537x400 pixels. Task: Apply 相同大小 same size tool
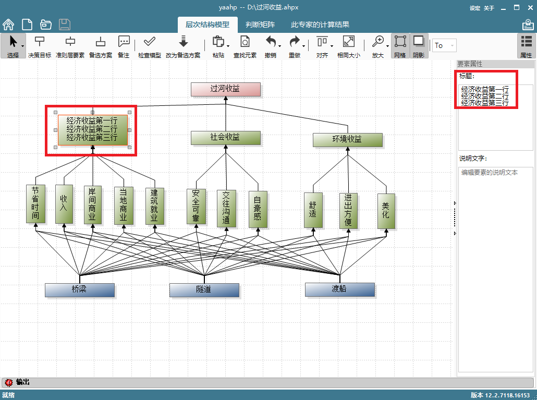coord(349,46)
